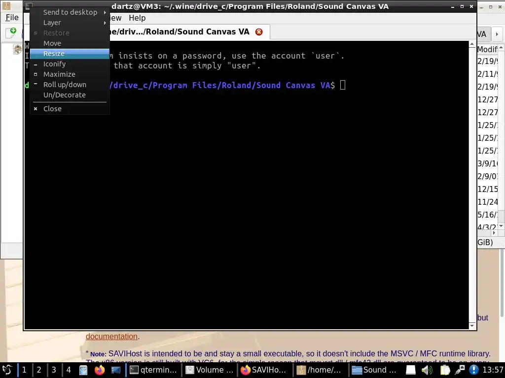
Task: Choose Roll up/down menu entry
Action: 70,85
